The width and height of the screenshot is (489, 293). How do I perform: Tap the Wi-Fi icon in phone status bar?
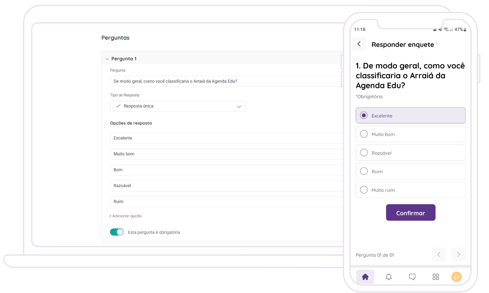click(446, 29)
